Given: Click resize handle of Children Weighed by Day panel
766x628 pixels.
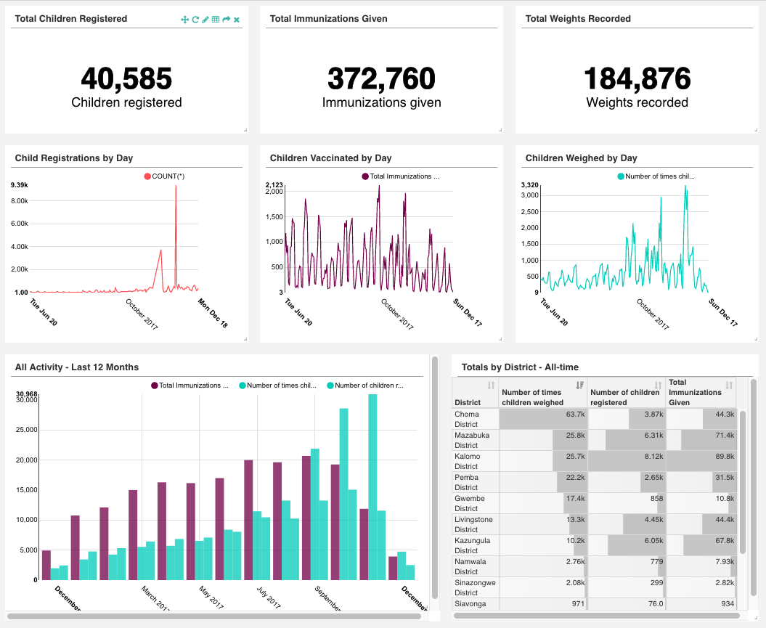Looking at the screenshot, I should [756, 339].
